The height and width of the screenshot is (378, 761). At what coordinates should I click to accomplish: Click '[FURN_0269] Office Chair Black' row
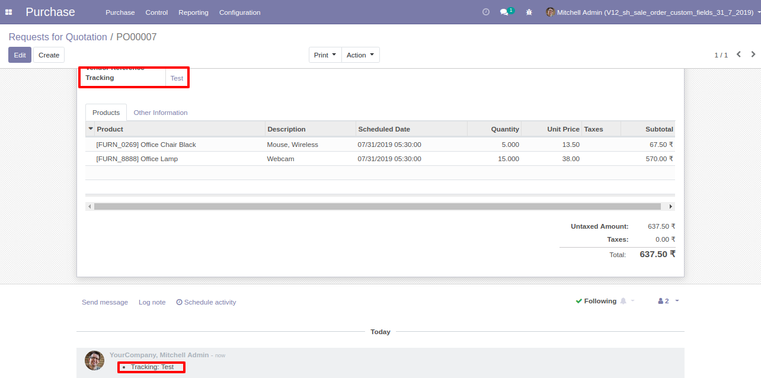(x=380, y=145)
